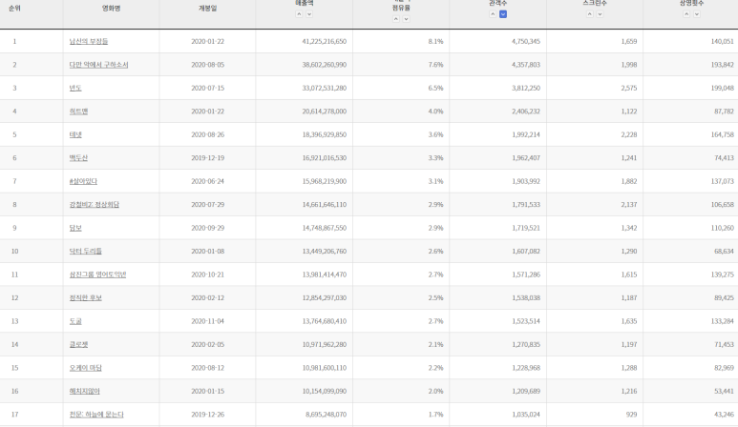Open the 반도 movie link
This screenshot has width=738, height=427.
(x=75, y=88)
